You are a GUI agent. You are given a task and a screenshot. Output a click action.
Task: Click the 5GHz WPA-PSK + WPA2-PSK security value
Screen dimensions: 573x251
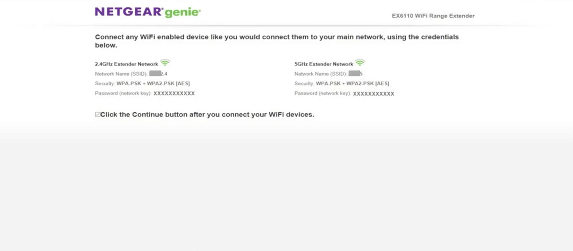click(x=353, y=83)
